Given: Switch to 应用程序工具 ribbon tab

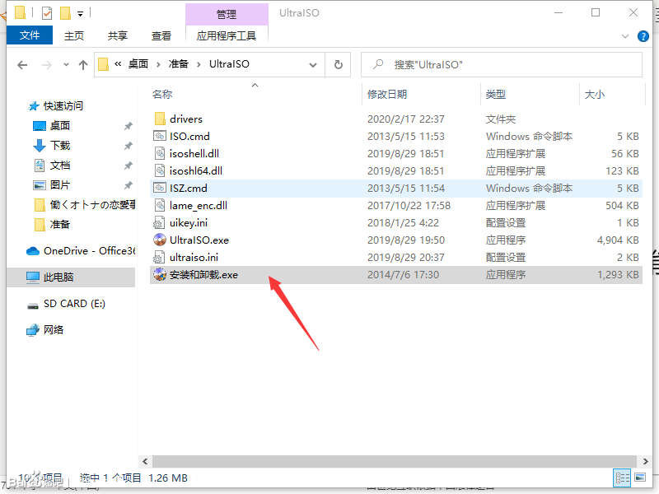Looking at the screenshot, I should coord(227,35).
